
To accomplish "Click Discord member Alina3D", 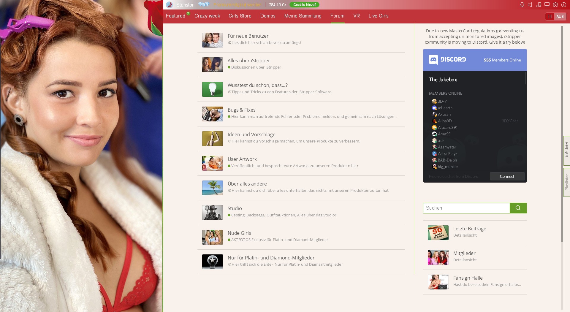I will (442, 121).
